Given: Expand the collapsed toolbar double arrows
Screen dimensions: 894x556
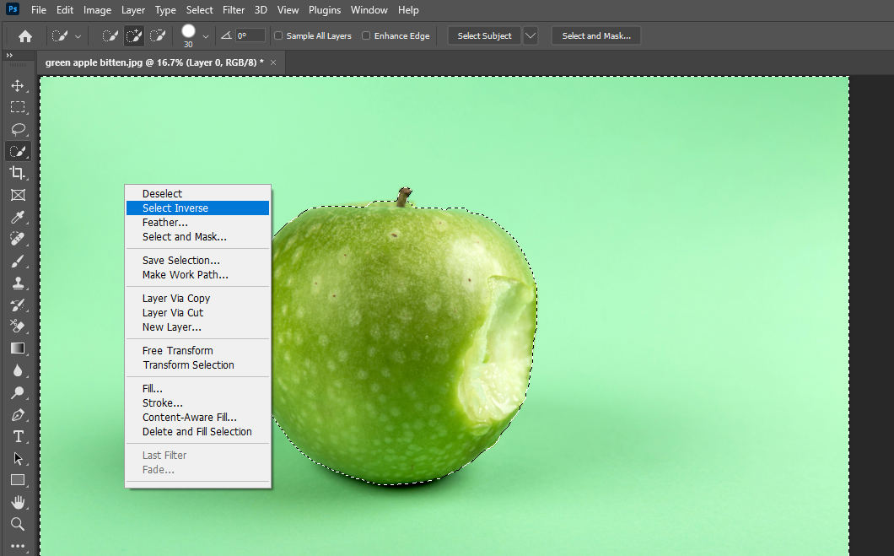Looking at the screenshot, I should pos(9,56).
